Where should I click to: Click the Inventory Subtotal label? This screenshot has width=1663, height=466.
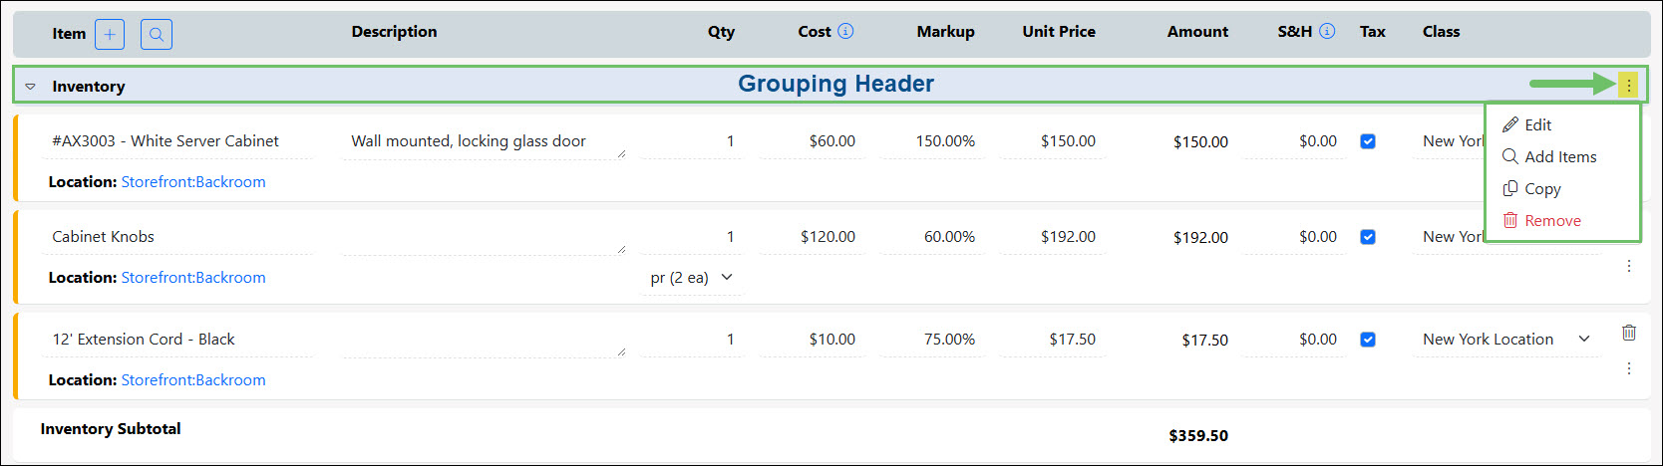pos(111,429)
